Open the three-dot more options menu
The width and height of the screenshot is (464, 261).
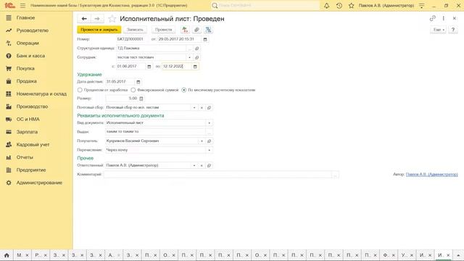coord(443,18)
